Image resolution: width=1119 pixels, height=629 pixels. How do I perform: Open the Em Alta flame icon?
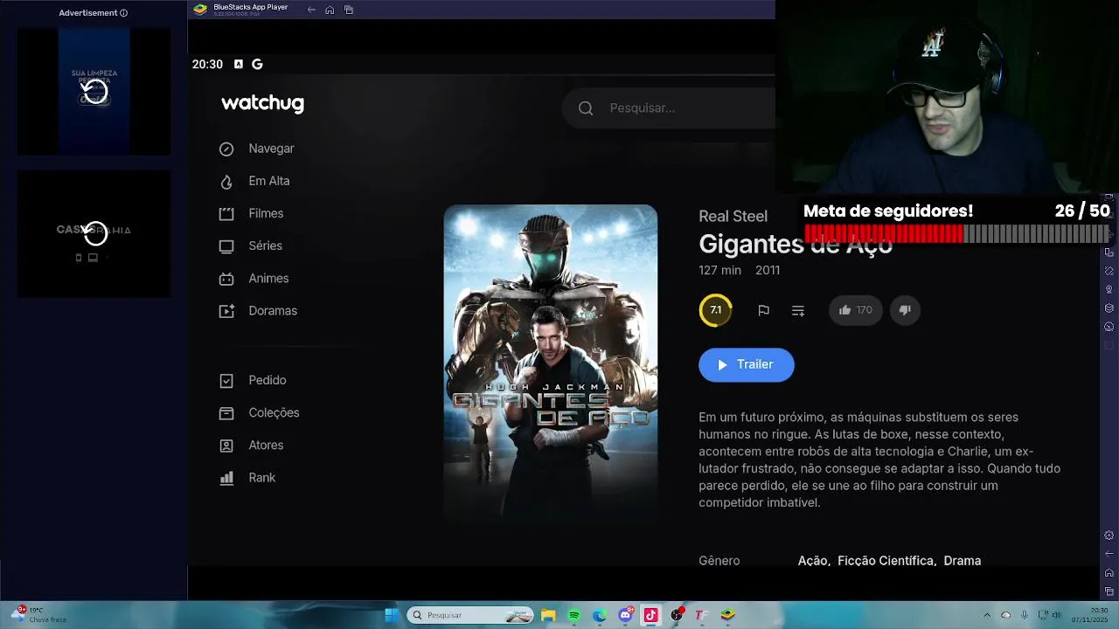(226, 182)
